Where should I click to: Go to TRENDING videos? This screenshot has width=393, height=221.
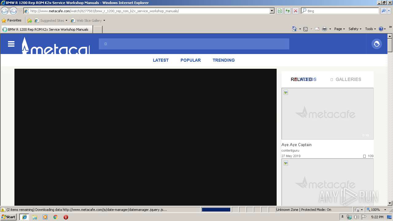[x=224, y=60]
